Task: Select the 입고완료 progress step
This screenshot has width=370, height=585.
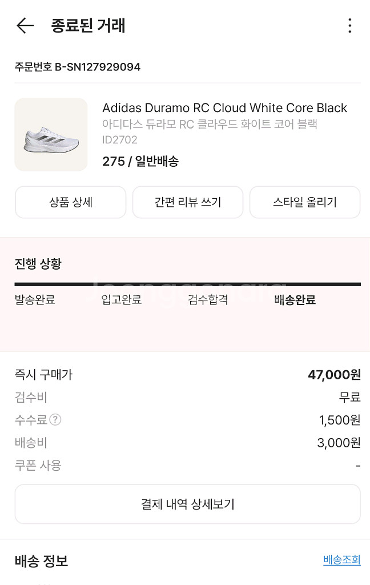Action: click(x=121, y=300)
